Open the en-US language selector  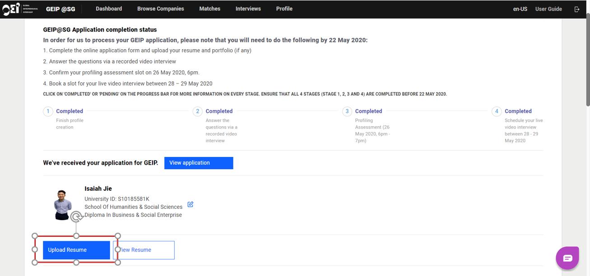point(520,9)
